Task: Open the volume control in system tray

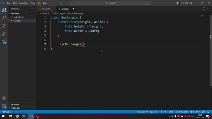Action: pos(188,116)
